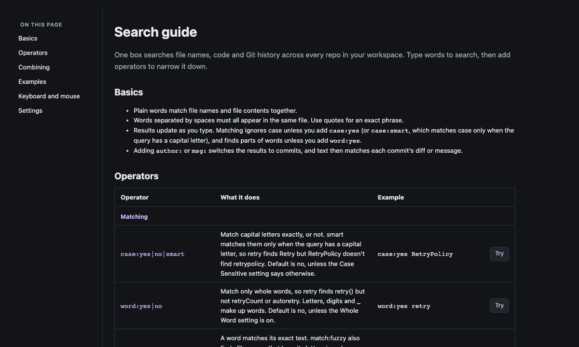Click the Search guide page title

pyautogui.click(x=155, y=32)
